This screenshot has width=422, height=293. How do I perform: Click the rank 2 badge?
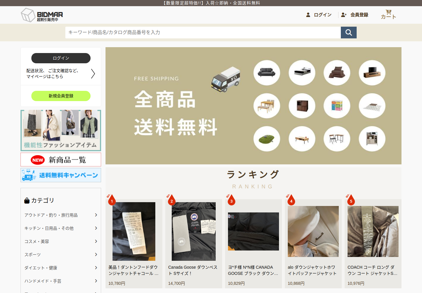pyautogui.click(x=171, y=200)
